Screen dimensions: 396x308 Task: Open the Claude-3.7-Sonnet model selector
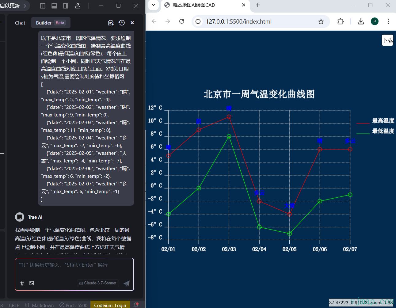(98, 283)
